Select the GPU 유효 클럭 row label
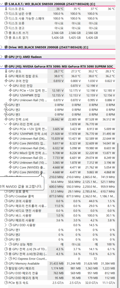 18,191
